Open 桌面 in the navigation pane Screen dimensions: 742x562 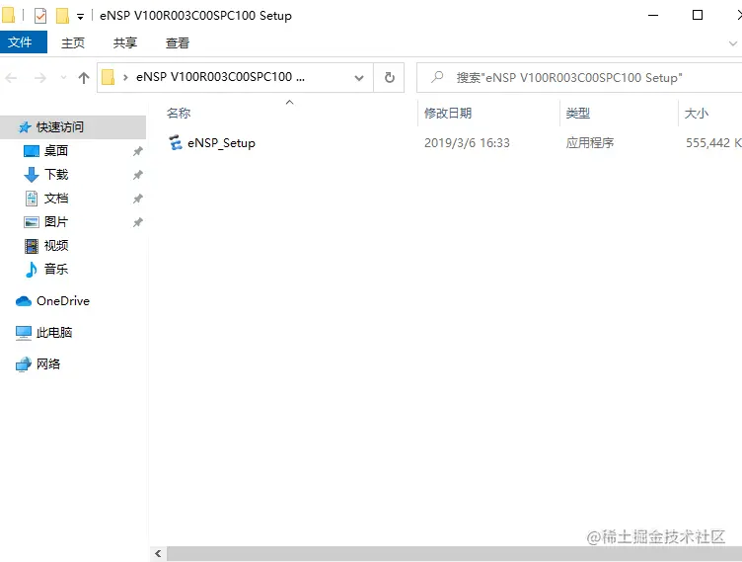pos(56,151)
